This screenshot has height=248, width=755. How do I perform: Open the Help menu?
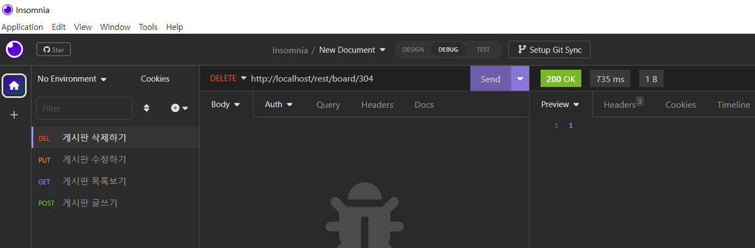(x=175, y=27)
